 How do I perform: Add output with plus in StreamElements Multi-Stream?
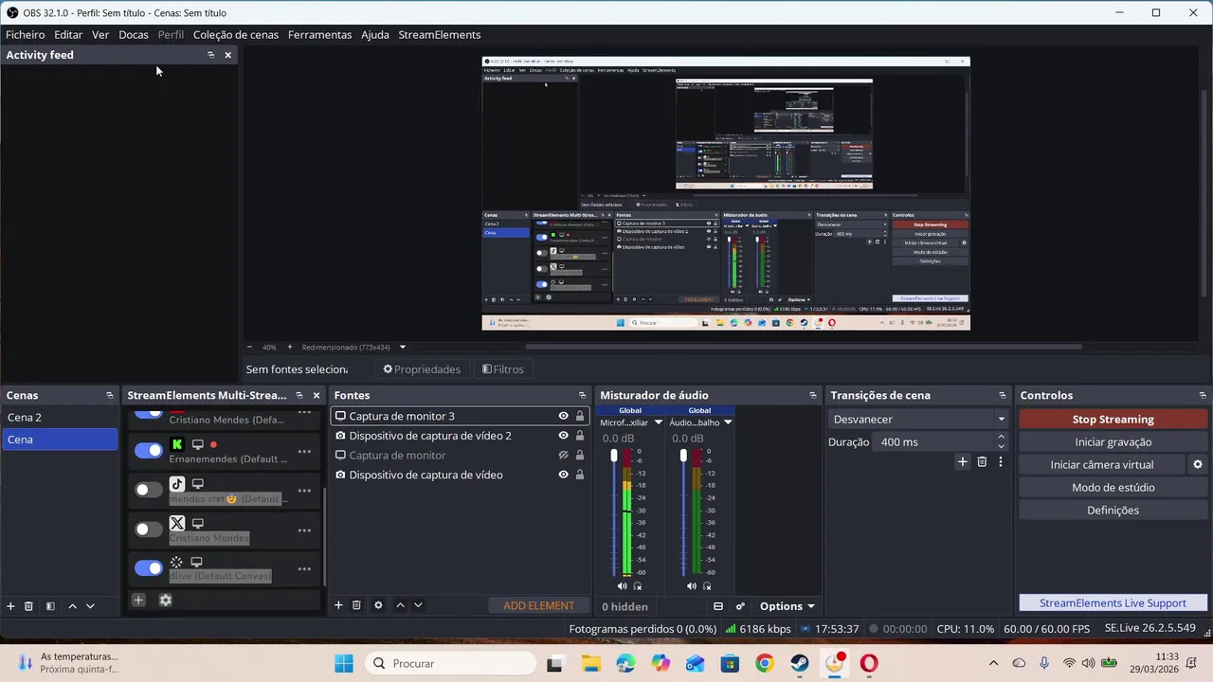[x=138, y=600]
